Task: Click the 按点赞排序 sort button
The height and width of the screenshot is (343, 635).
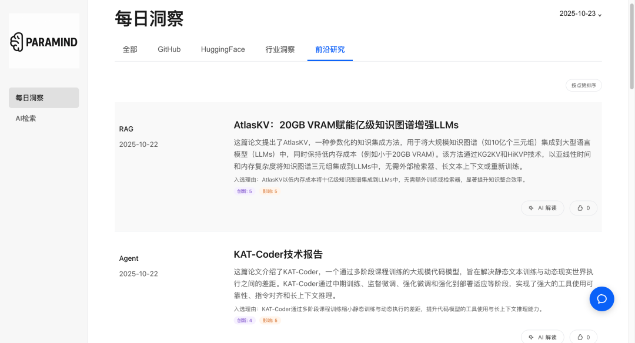Action: 584,85
